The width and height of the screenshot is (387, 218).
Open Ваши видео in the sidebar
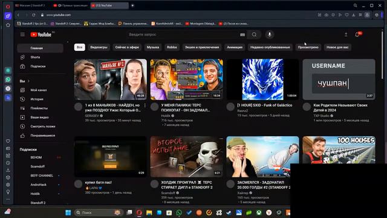point(40,117)
